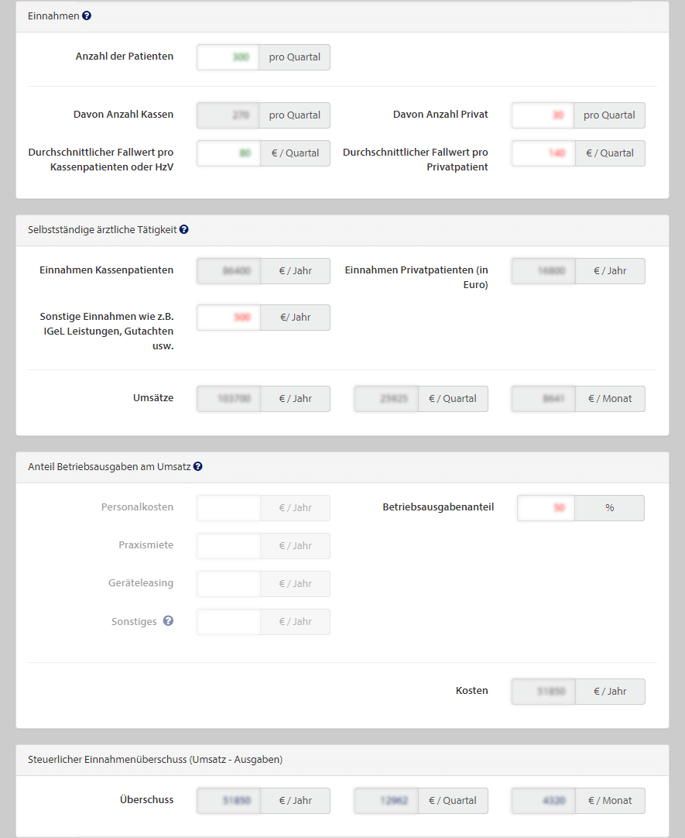The image size is (685, 838).
Task: Select the Überschuss per Quartal field
Action: (x=385, y=801)
